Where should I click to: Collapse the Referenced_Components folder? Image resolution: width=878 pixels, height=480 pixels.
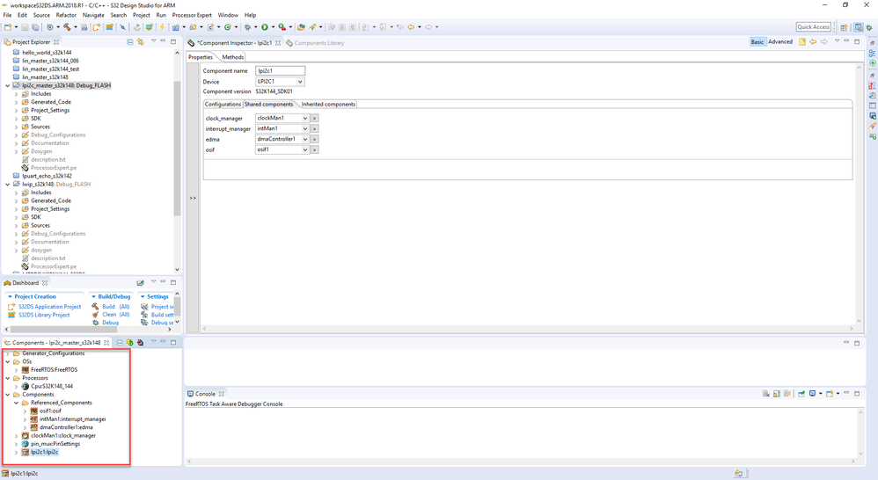point(16,403)
